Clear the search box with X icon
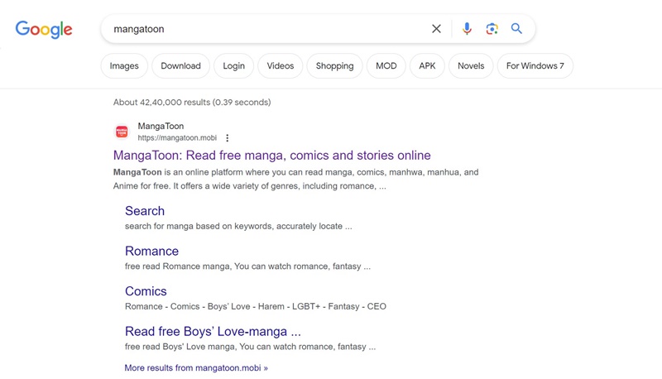 436,29
